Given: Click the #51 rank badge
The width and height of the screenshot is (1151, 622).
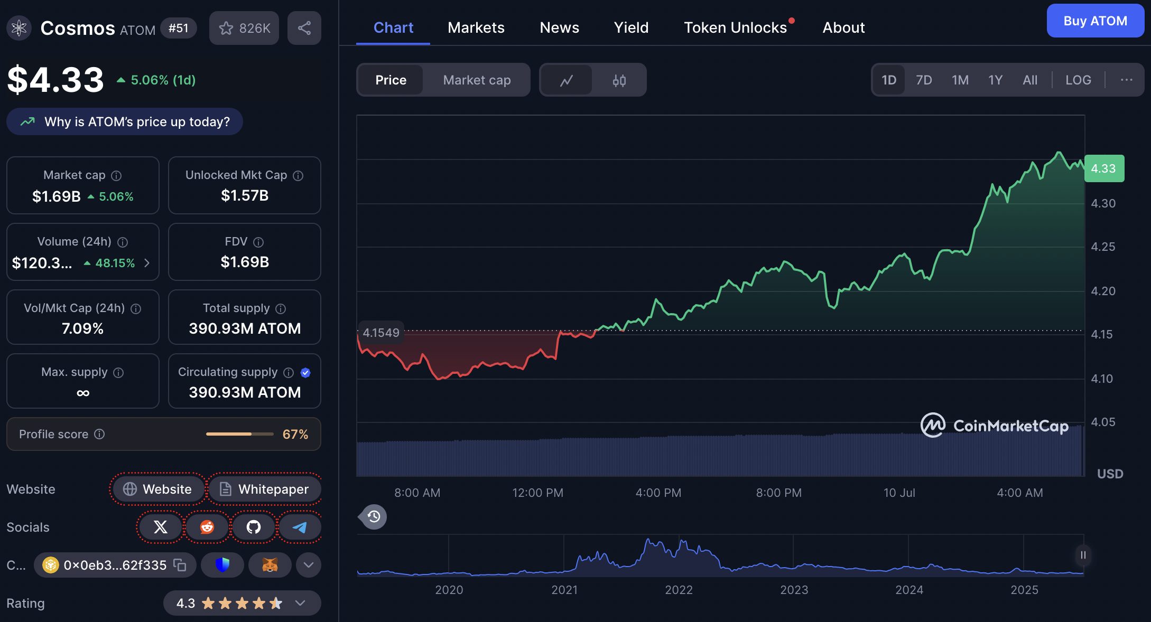Looking at the screenshot, I should (178, 28).
